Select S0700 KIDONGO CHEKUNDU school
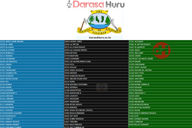The width and height of the screenshot is (192, 128). coord(76,85)
